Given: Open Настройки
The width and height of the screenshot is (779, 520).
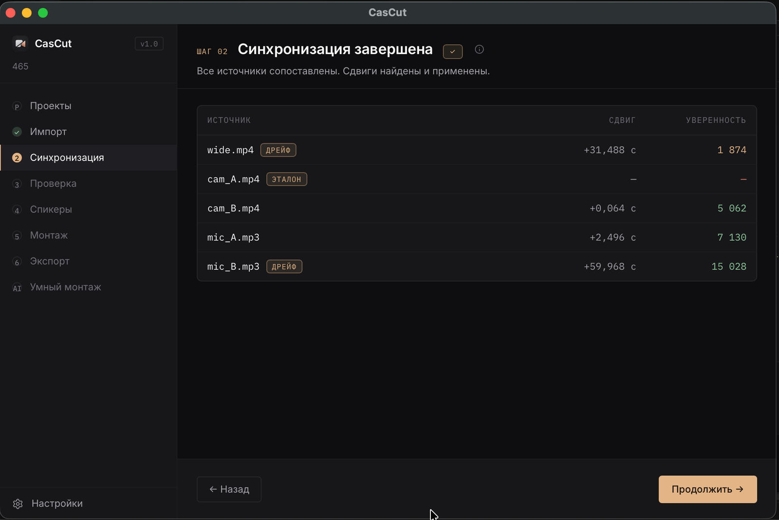Looking at the screenshot, I should point(88,503).
